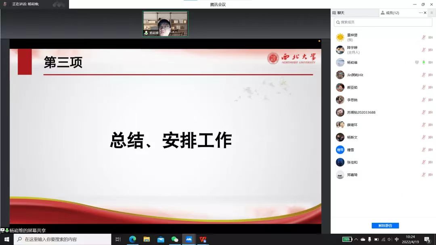The width and height of the screenshot is (436, 245).
Task: Click the 解除静音 unmute button
Action: point(385,226)
